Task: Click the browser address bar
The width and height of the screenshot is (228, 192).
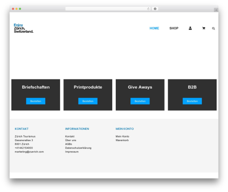Action: point(108,9)
